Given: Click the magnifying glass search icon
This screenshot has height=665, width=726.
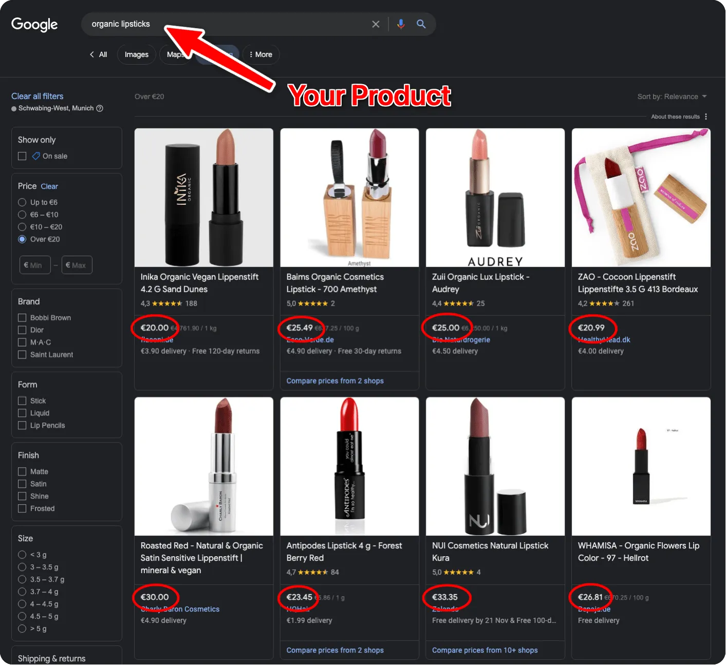Looking at the screenshot, I should pos(421,24).
